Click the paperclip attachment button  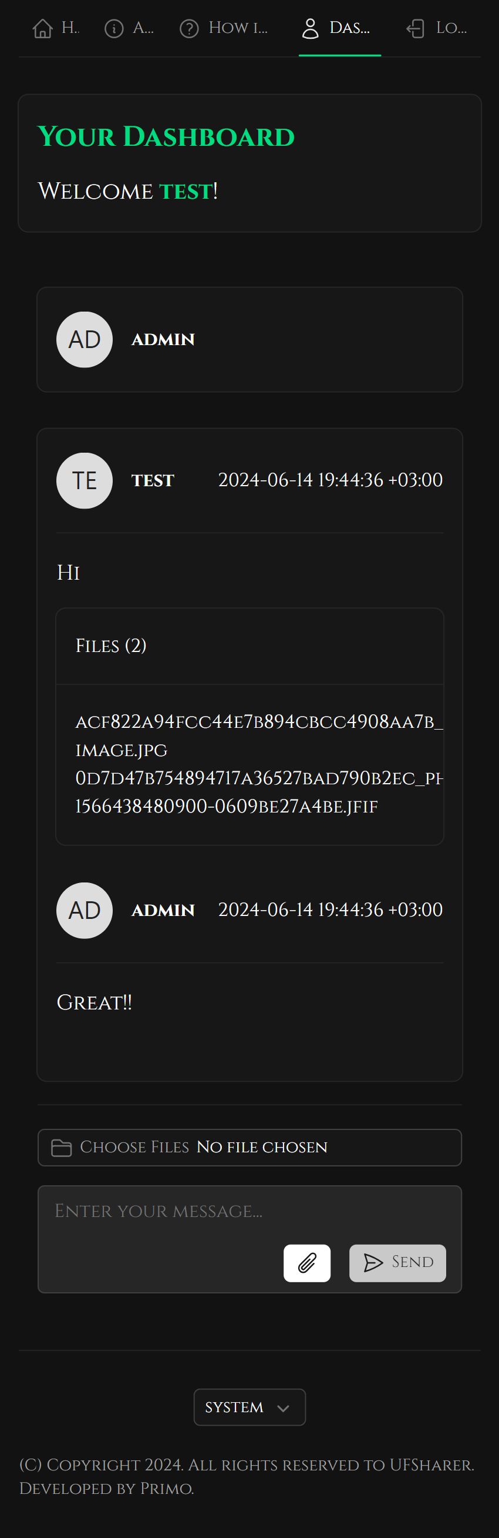(307, 1263)
